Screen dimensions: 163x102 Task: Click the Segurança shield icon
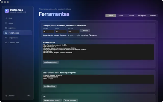[x=6, y=38]
